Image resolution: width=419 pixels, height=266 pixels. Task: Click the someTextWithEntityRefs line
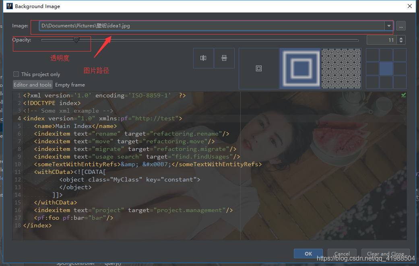148,164
